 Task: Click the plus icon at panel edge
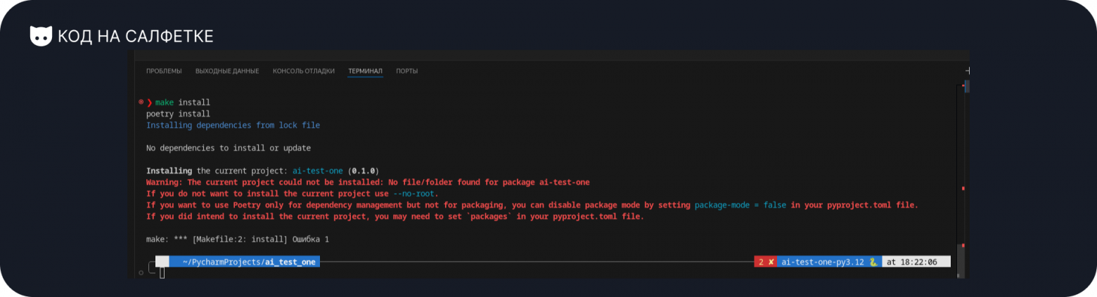(967, 71)
